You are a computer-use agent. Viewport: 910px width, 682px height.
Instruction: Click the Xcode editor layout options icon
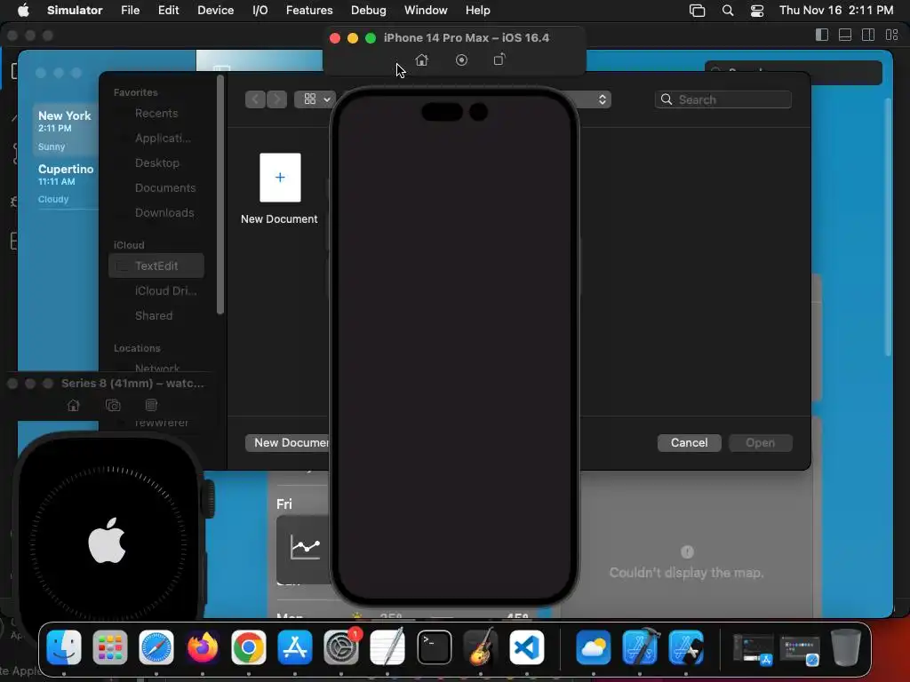[x=892, y=35]
